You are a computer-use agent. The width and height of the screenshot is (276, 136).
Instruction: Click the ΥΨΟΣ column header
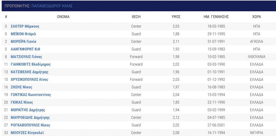176,17
